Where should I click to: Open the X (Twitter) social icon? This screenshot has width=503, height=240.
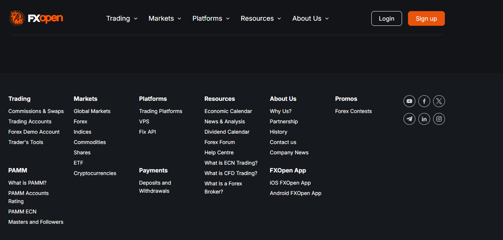[x=439, y=101]
